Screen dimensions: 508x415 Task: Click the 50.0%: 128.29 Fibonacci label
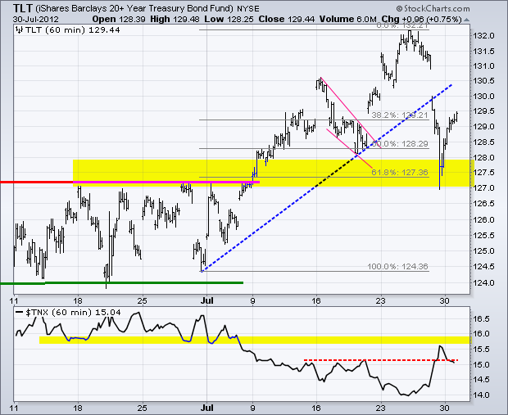pyautogui.click(x=401, y=144)
